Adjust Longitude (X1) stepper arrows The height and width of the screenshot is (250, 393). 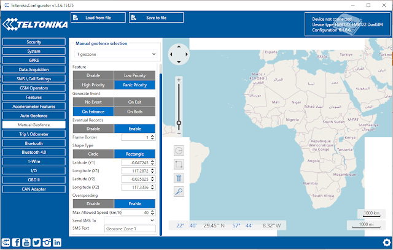pos(152,171)
